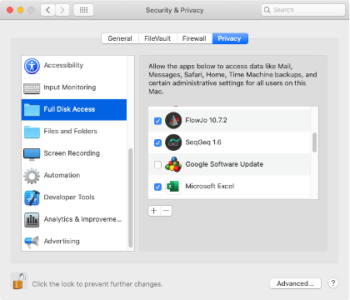Click the red close window button

tap(10, 10)
